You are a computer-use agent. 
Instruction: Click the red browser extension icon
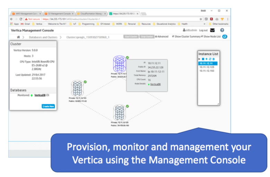click(211, 19)
